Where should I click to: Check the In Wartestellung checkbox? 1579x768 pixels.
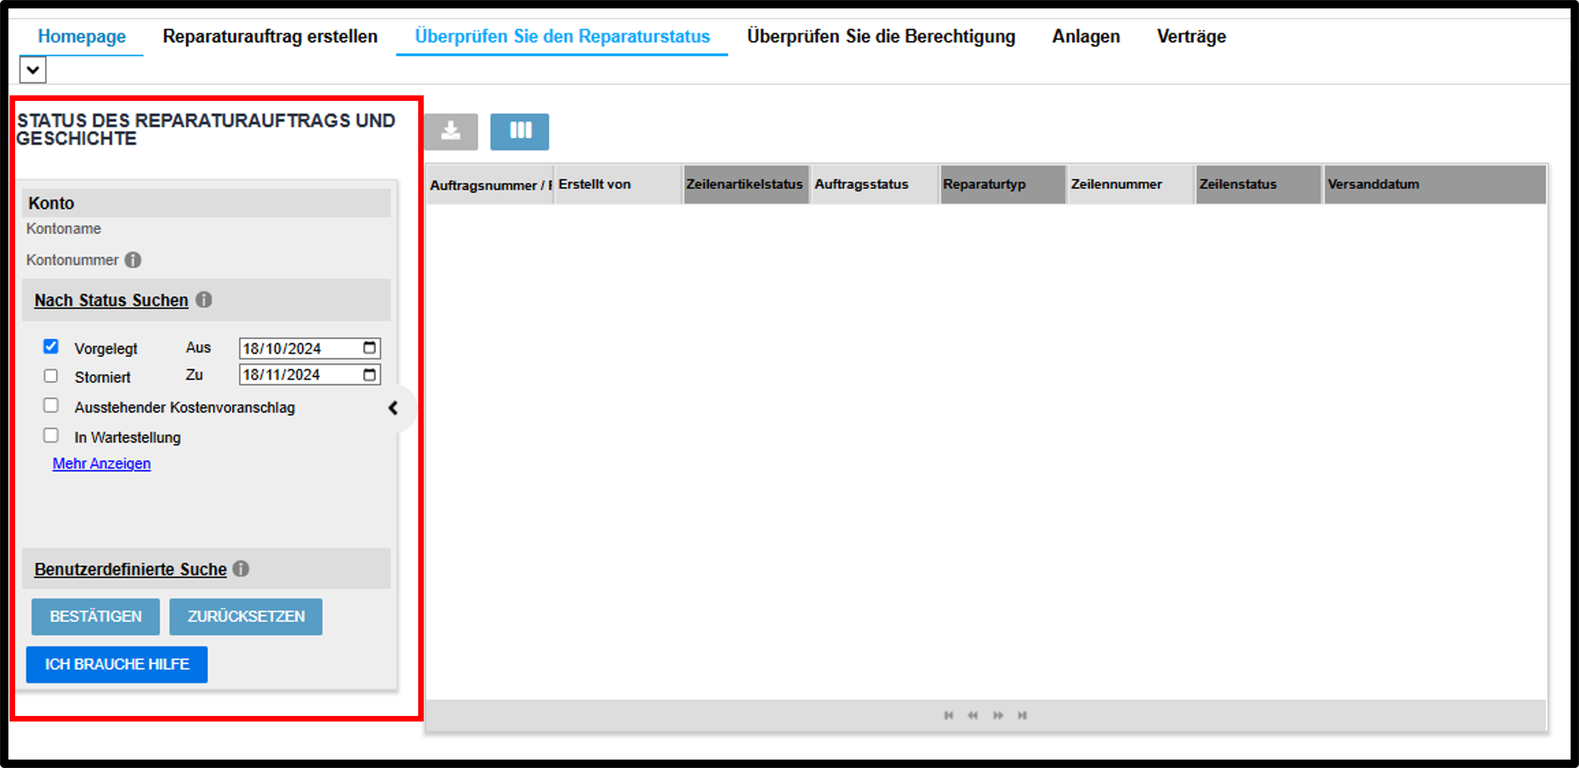coord(51,435)
